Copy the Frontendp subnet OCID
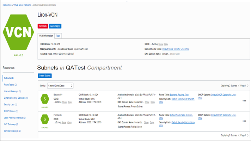251x141 pixels. pos(69,122)
